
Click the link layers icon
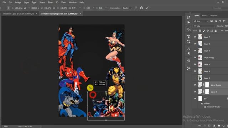[x=200, y=126]
